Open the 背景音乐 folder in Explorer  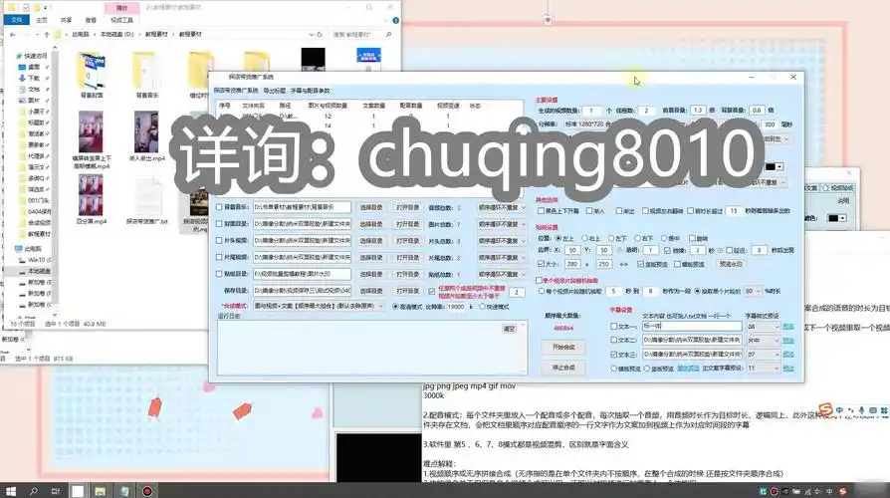(146, 75)
